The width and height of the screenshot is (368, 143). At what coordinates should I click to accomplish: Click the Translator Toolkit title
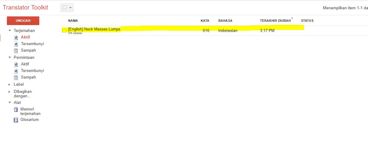[x=25, y=8]
